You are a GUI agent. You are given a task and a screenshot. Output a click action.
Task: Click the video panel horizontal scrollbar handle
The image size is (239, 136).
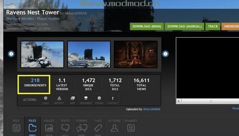(x=211, y=101)
